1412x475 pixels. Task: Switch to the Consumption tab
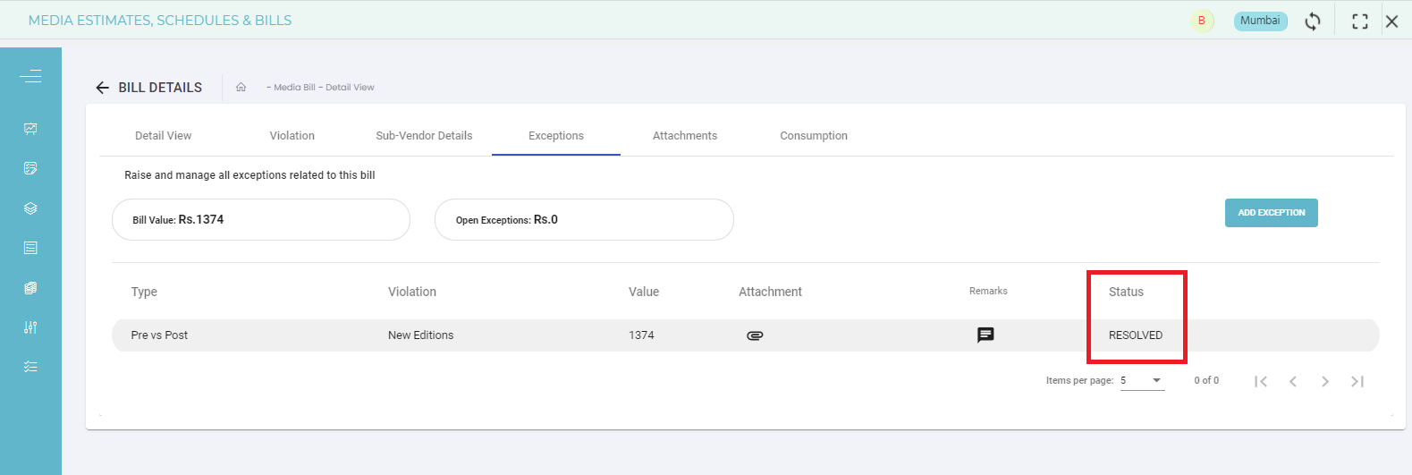813,136
